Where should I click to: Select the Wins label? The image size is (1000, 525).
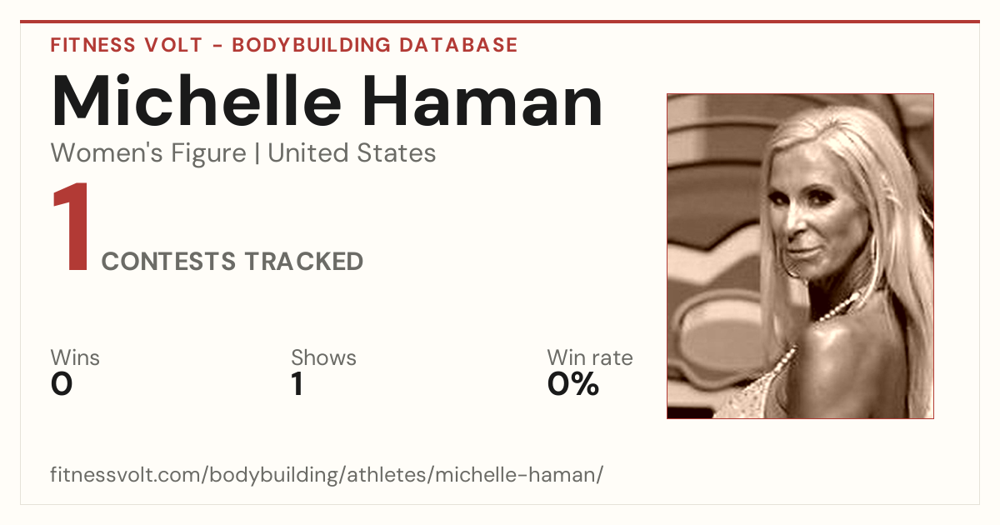[x=75, y=358]
